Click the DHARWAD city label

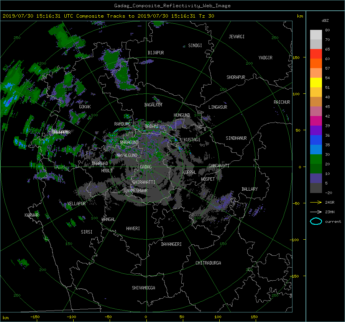point(100,163)
